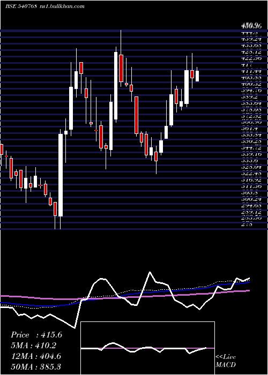Viewport: 268px width, 375px height.
Task: Click the tallest white candle near the chart's left low
Action: [61, 175]
